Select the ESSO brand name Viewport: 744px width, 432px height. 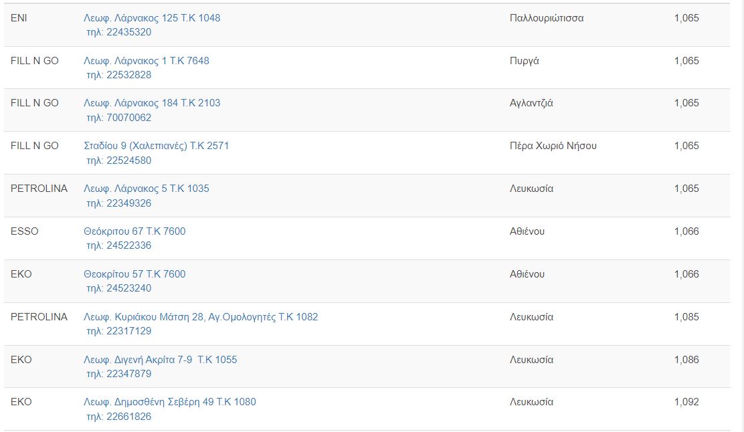(24, 231)
